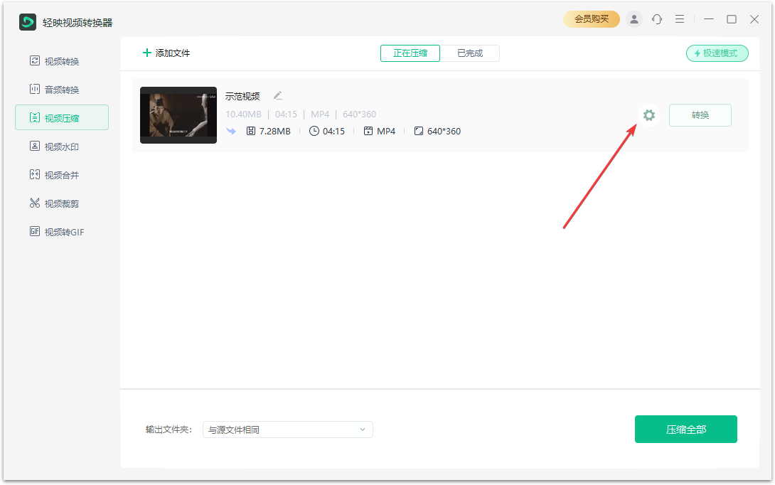
Task: Click the 示范视频 video thumbnail
Action: pos(178,115)
